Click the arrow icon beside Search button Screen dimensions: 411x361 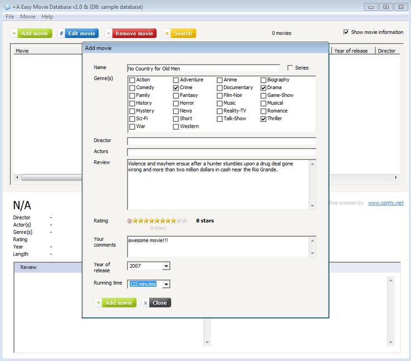pyautogui.click(x=167, y=33)
